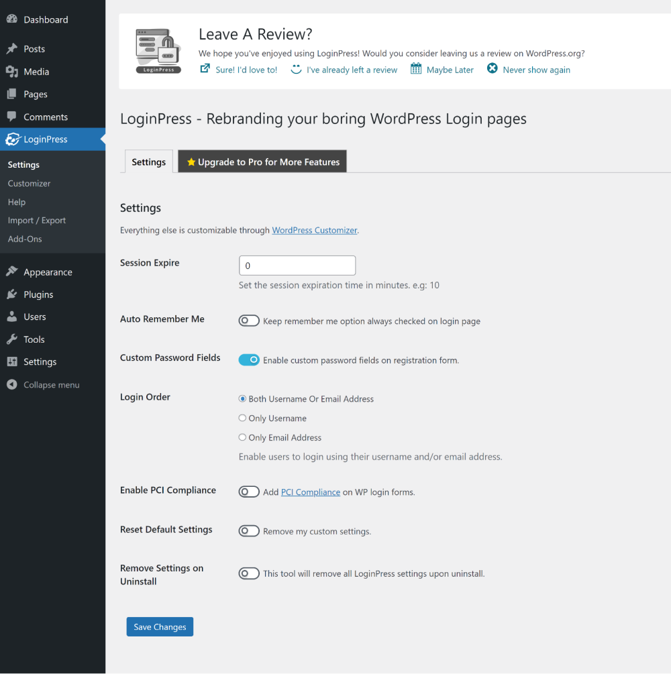Open the Settings tab

pyautogui.click(x=148, y=162)
